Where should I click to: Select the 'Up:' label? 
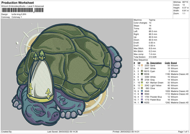pos(135,37)
